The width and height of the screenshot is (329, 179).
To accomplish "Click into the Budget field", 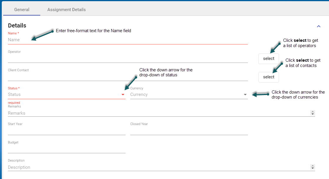I will point(66,149).
